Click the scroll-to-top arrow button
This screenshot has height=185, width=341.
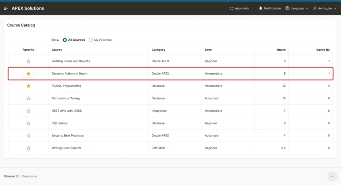tap(332, 176)
